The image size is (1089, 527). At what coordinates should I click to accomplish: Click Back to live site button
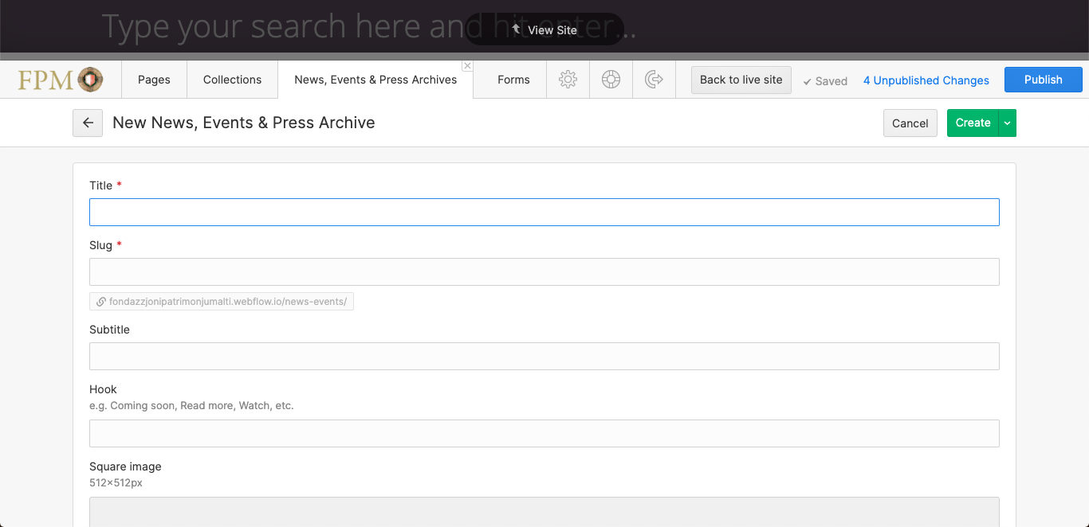point(741,80)
